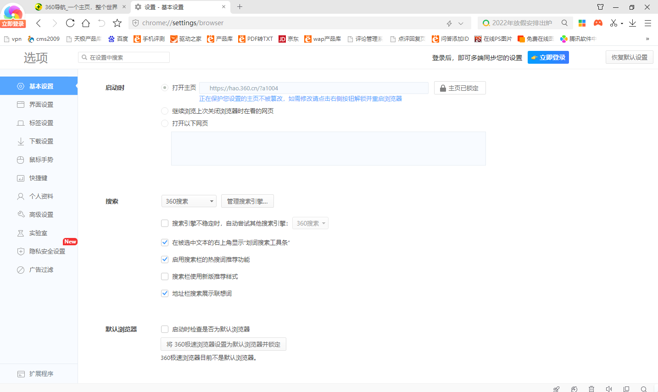The height and width of the screenshot is (392, 658).
Task: Open the scissors screenshot tool
Action: pyautogui.click(x=613, y=23)
